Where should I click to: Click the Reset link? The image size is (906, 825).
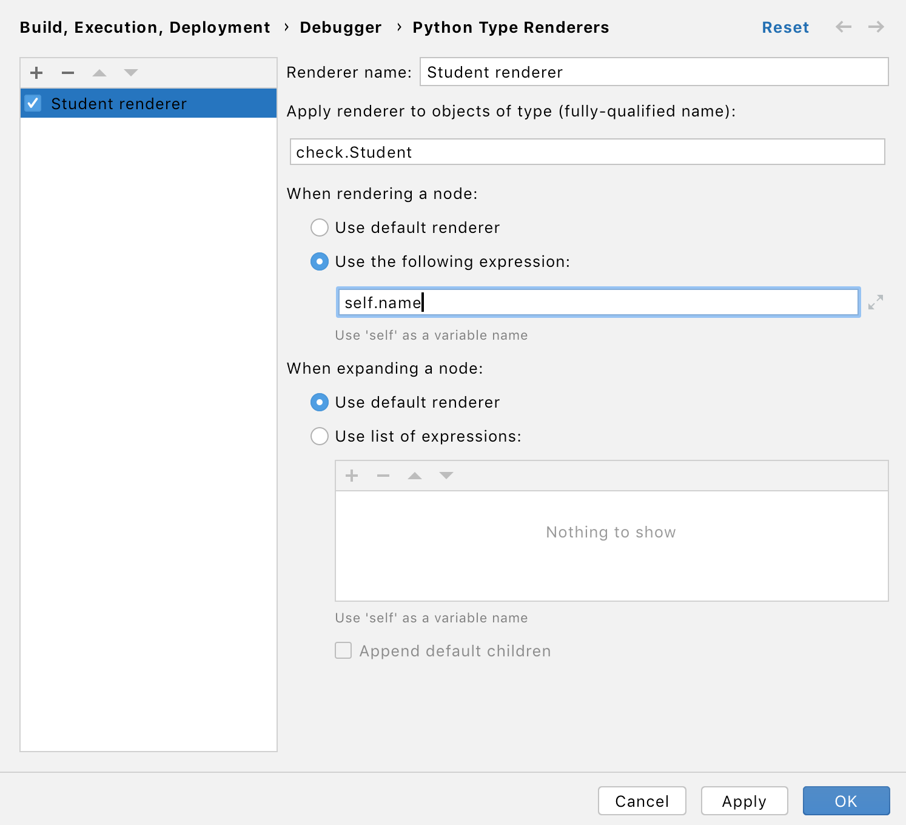tap(785, 27)
